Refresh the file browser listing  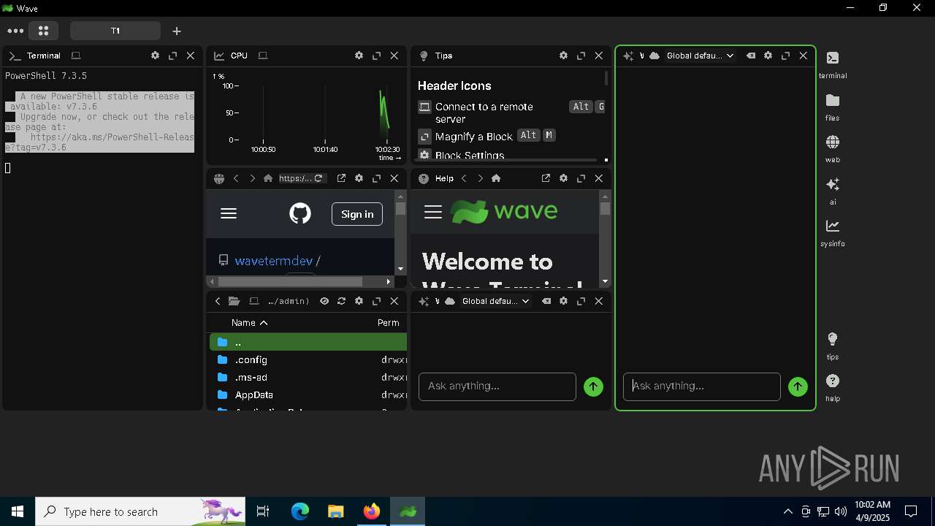click(x=341, y=301)
